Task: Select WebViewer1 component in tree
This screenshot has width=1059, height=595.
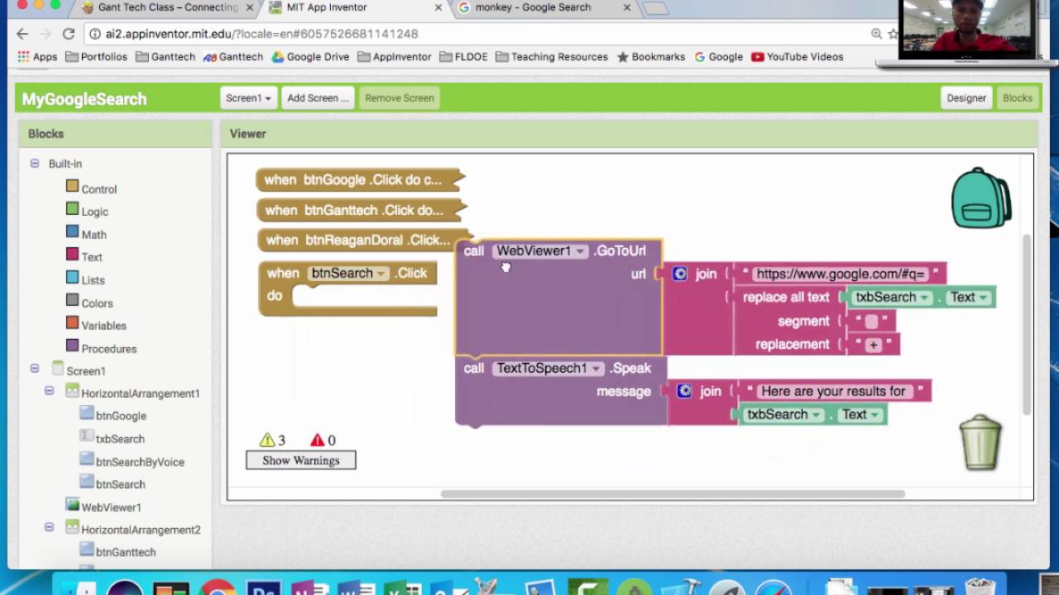Action: [111, 507]
